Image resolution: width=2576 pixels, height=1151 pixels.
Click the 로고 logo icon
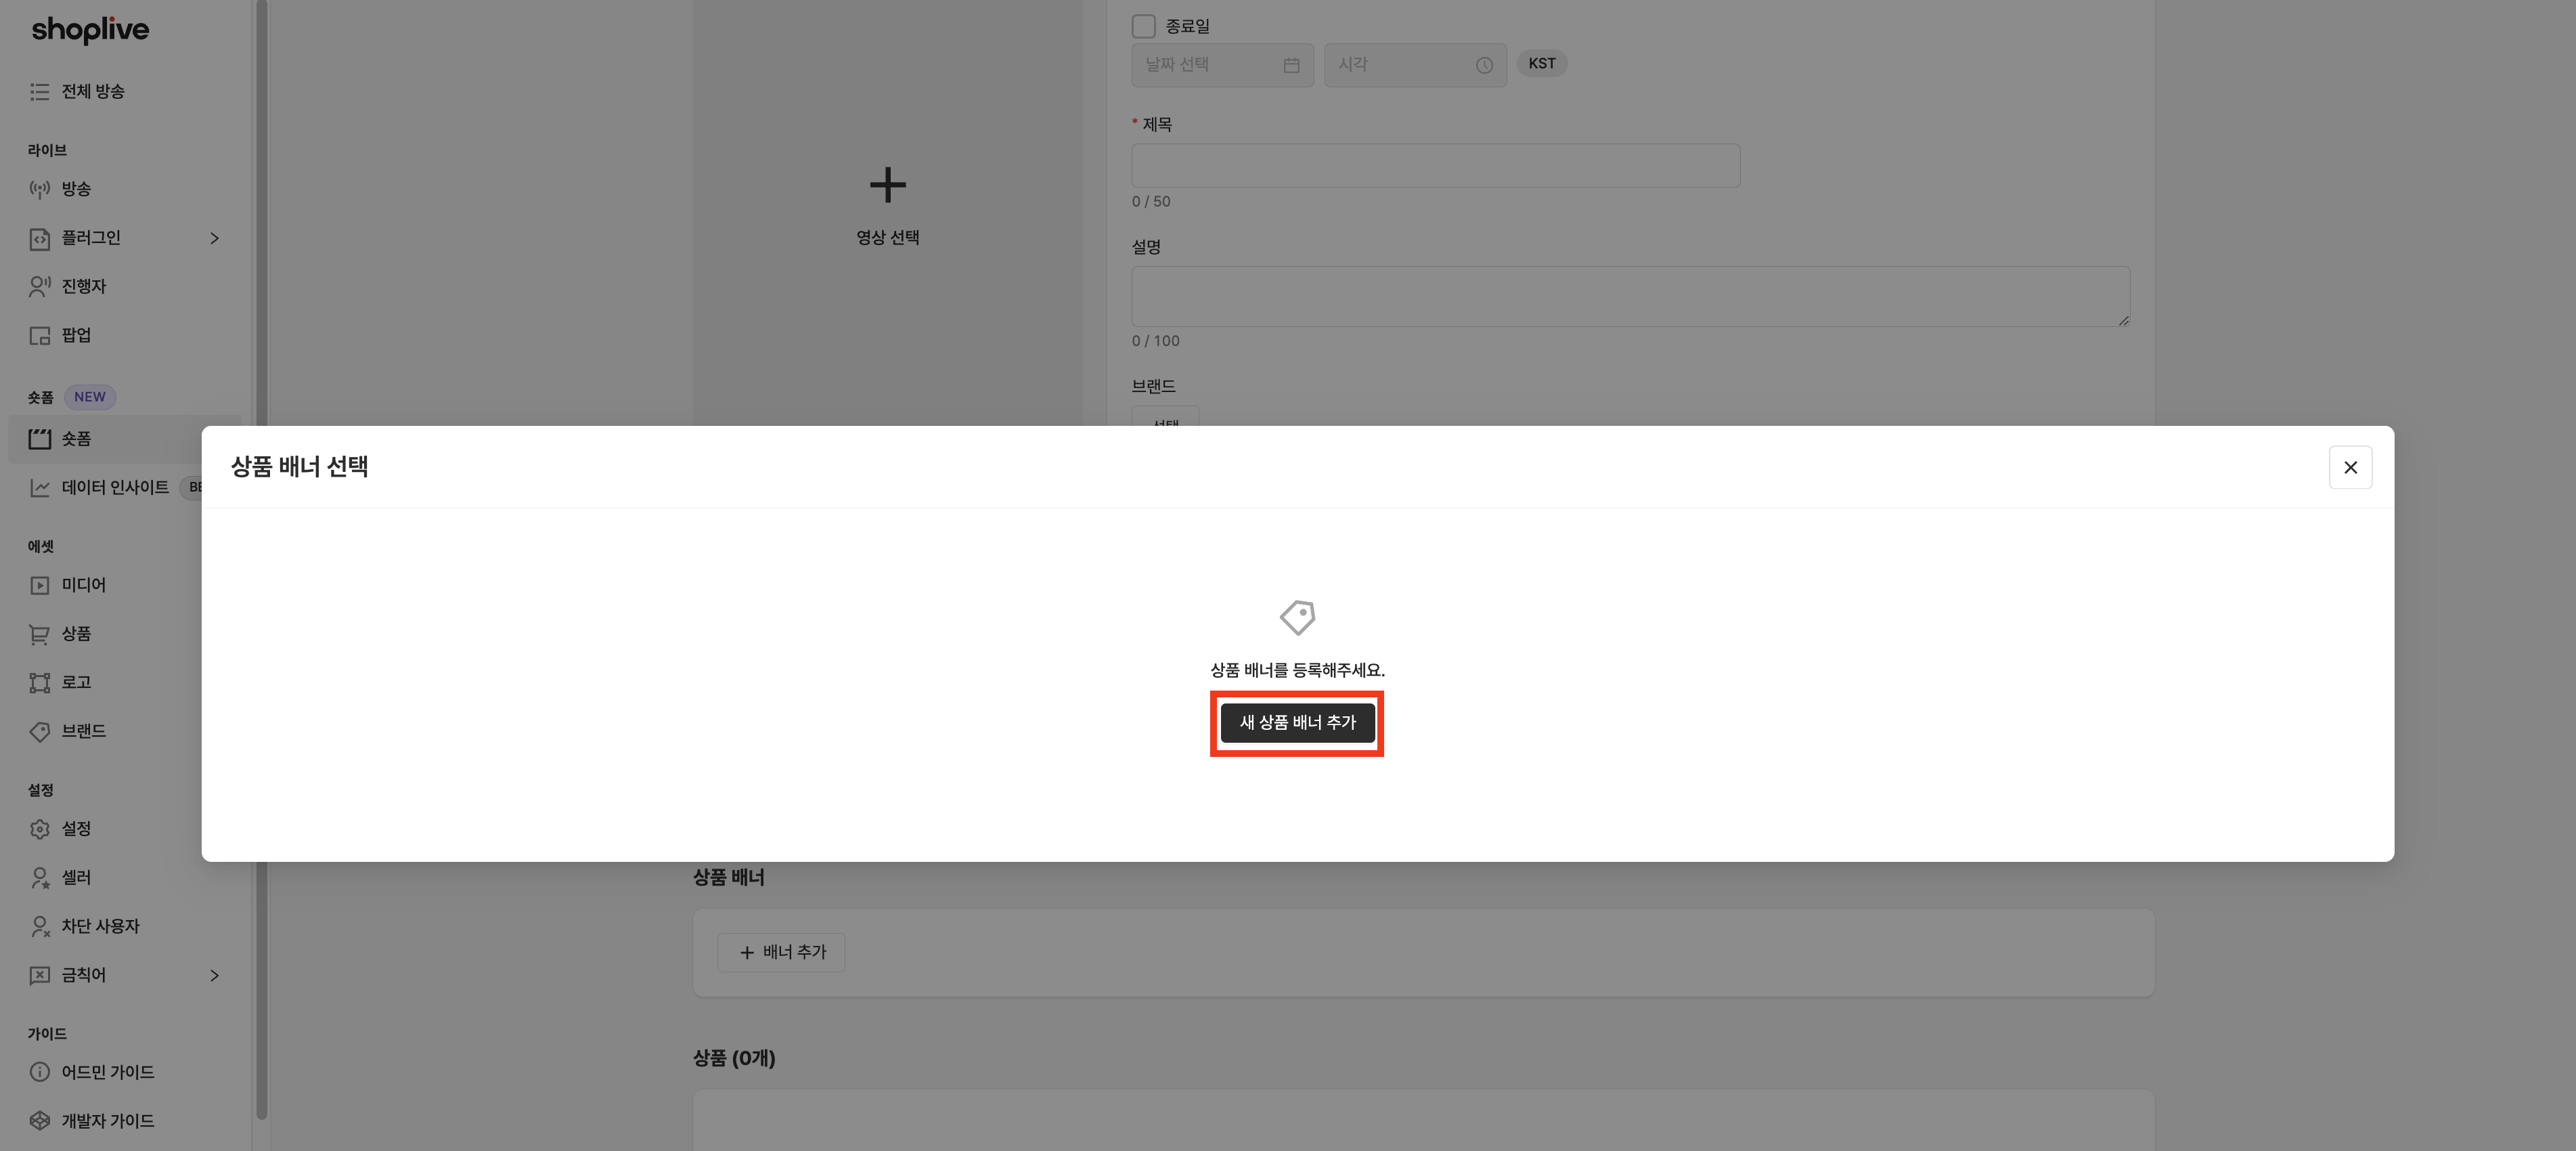pos(39,683)
